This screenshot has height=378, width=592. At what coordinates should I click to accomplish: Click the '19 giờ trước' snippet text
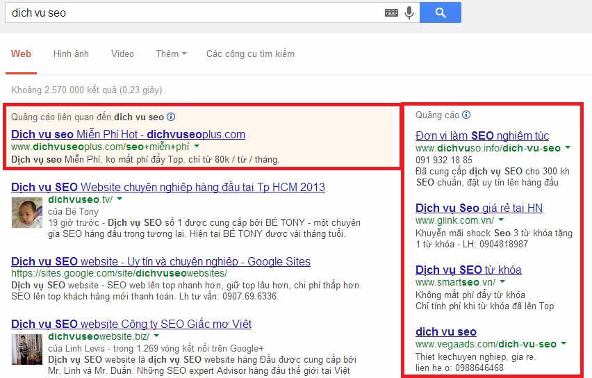[74, 223]
